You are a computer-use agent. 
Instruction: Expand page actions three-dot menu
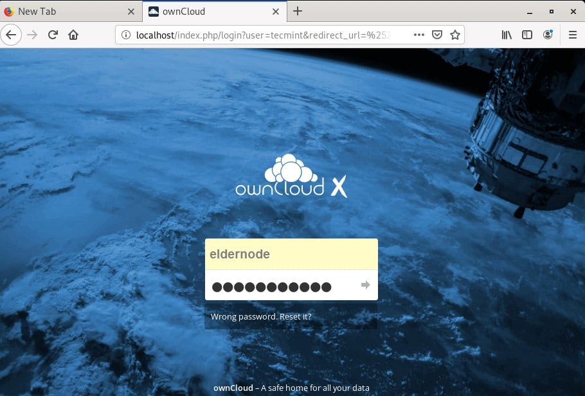pyautogui.click(x=419, y=35)
